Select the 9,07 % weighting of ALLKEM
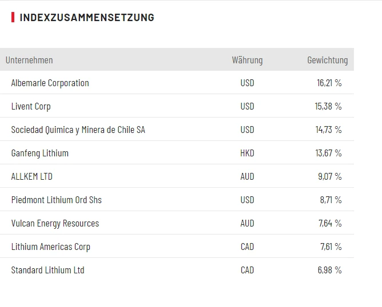The image size is (382, 307). [x=329, y=176]
